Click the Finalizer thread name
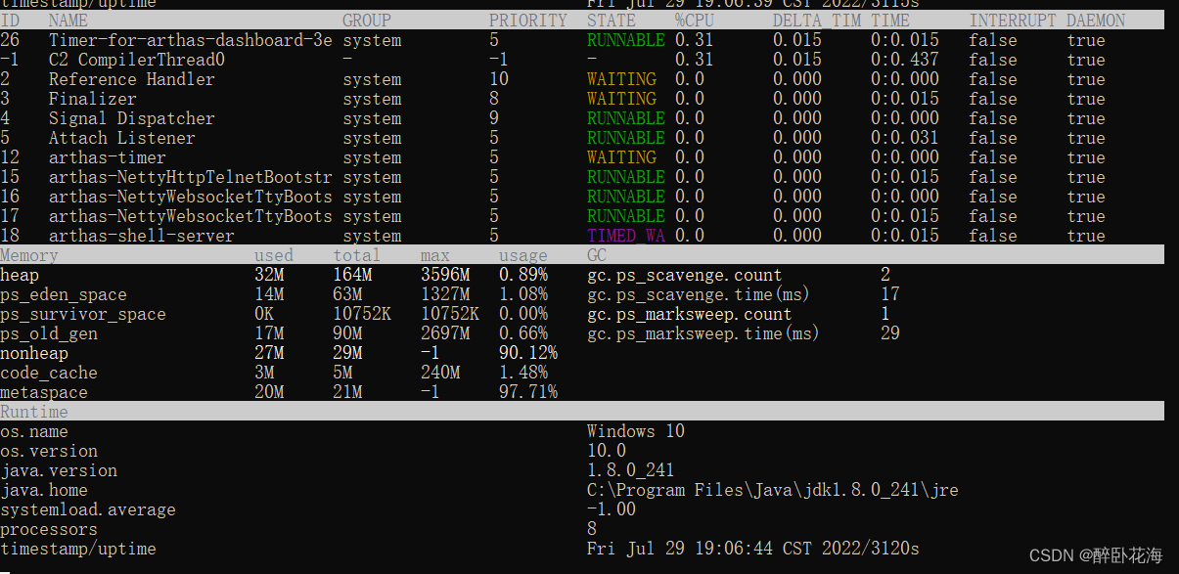The height and width of the screenshot is (574, 1179). 93,99
